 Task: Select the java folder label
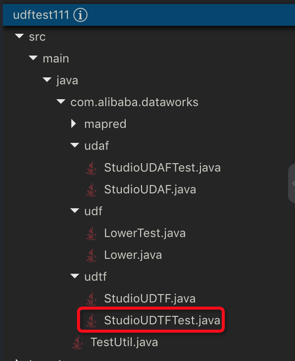click(x=67, y=80)
